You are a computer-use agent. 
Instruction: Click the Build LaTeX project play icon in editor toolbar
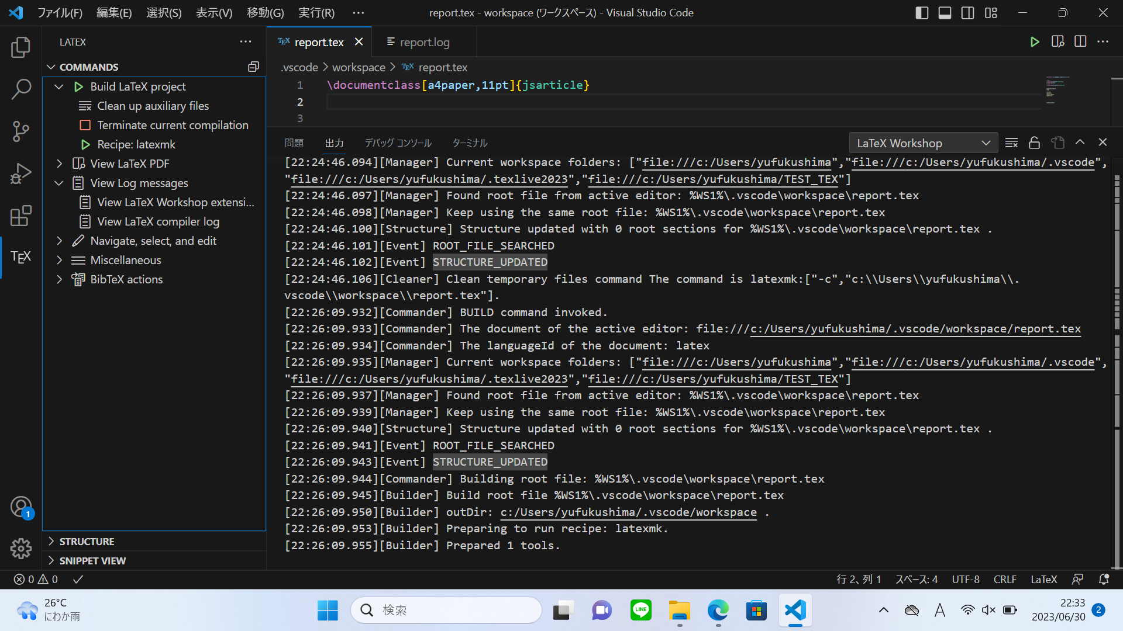tap(1035, 42)
